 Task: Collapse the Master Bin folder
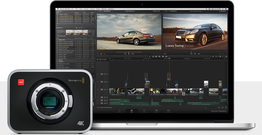[57, 40]
